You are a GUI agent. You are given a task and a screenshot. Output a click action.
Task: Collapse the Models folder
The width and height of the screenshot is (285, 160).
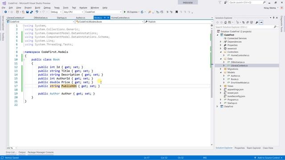click(221, 72)
